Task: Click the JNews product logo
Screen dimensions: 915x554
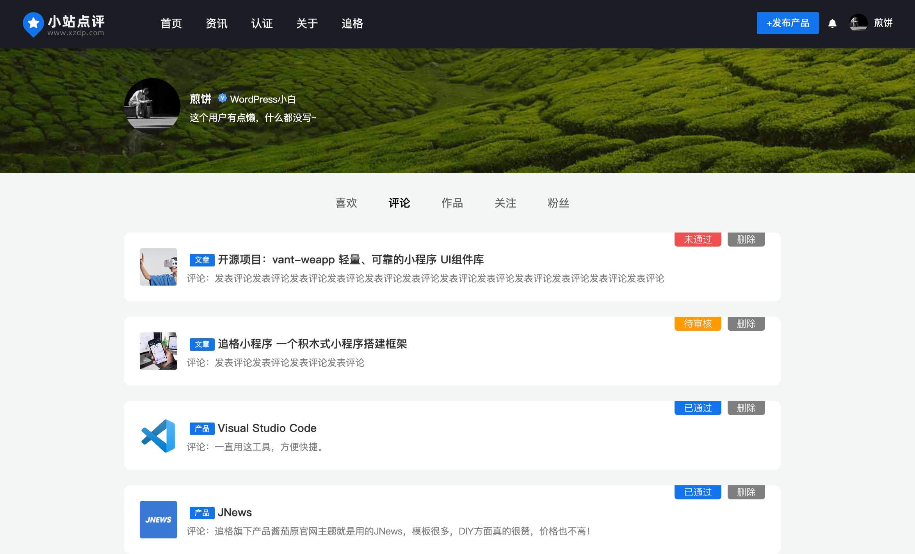Action: coord(158,520)
